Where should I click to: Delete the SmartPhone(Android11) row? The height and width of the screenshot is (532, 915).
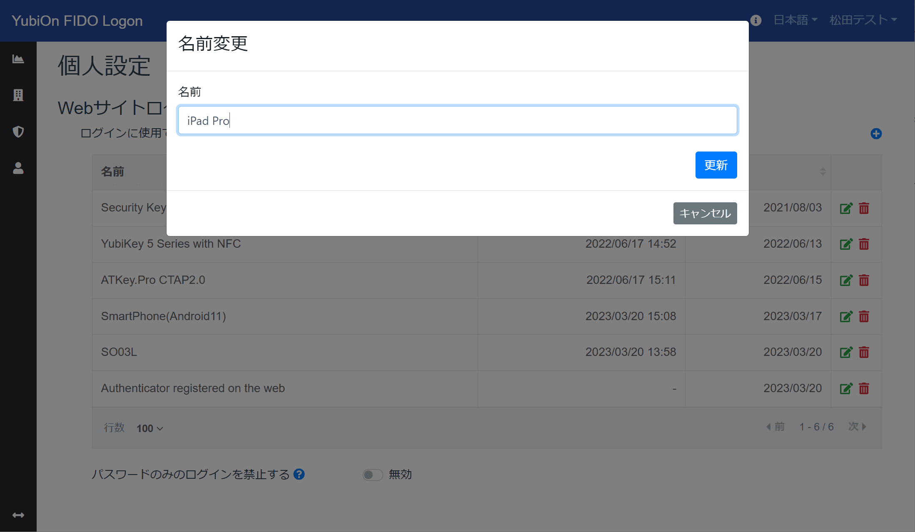pos(864,316)
